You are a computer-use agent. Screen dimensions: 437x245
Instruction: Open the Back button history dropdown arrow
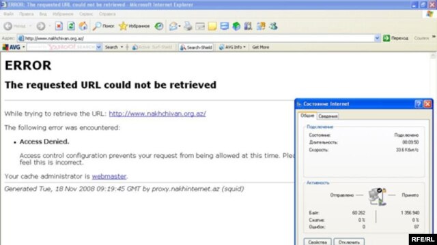30,26
